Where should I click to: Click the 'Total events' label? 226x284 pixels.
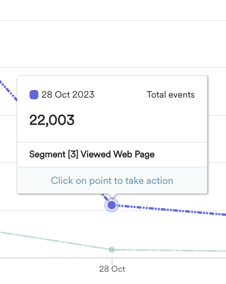click(170, 95)
